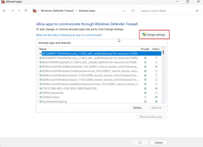Click the forward navigation arrow

pos(12,11)
